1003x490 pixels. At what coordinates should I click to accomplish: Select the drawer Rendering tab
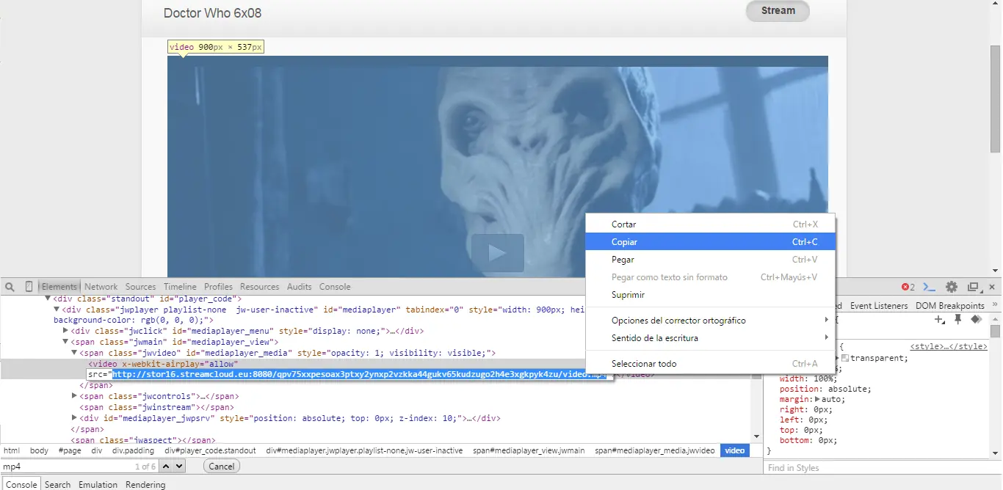[145, 484]
